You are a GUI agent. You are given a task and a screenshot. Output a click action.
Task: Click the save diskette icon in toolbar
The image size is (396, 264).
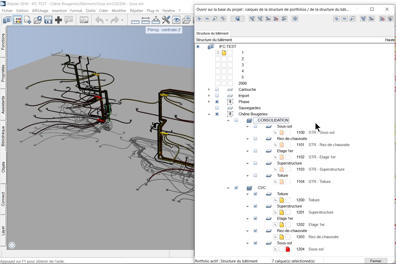click(48, 20)
